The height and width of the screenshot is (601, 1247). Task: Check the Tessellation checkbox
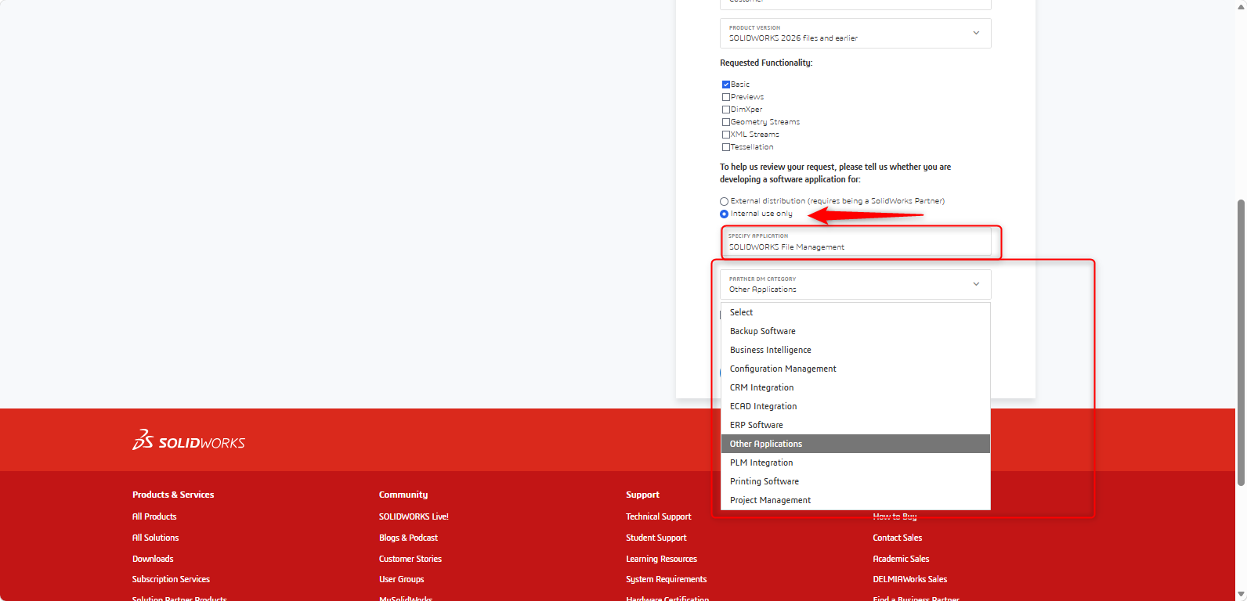click(726, 147)
